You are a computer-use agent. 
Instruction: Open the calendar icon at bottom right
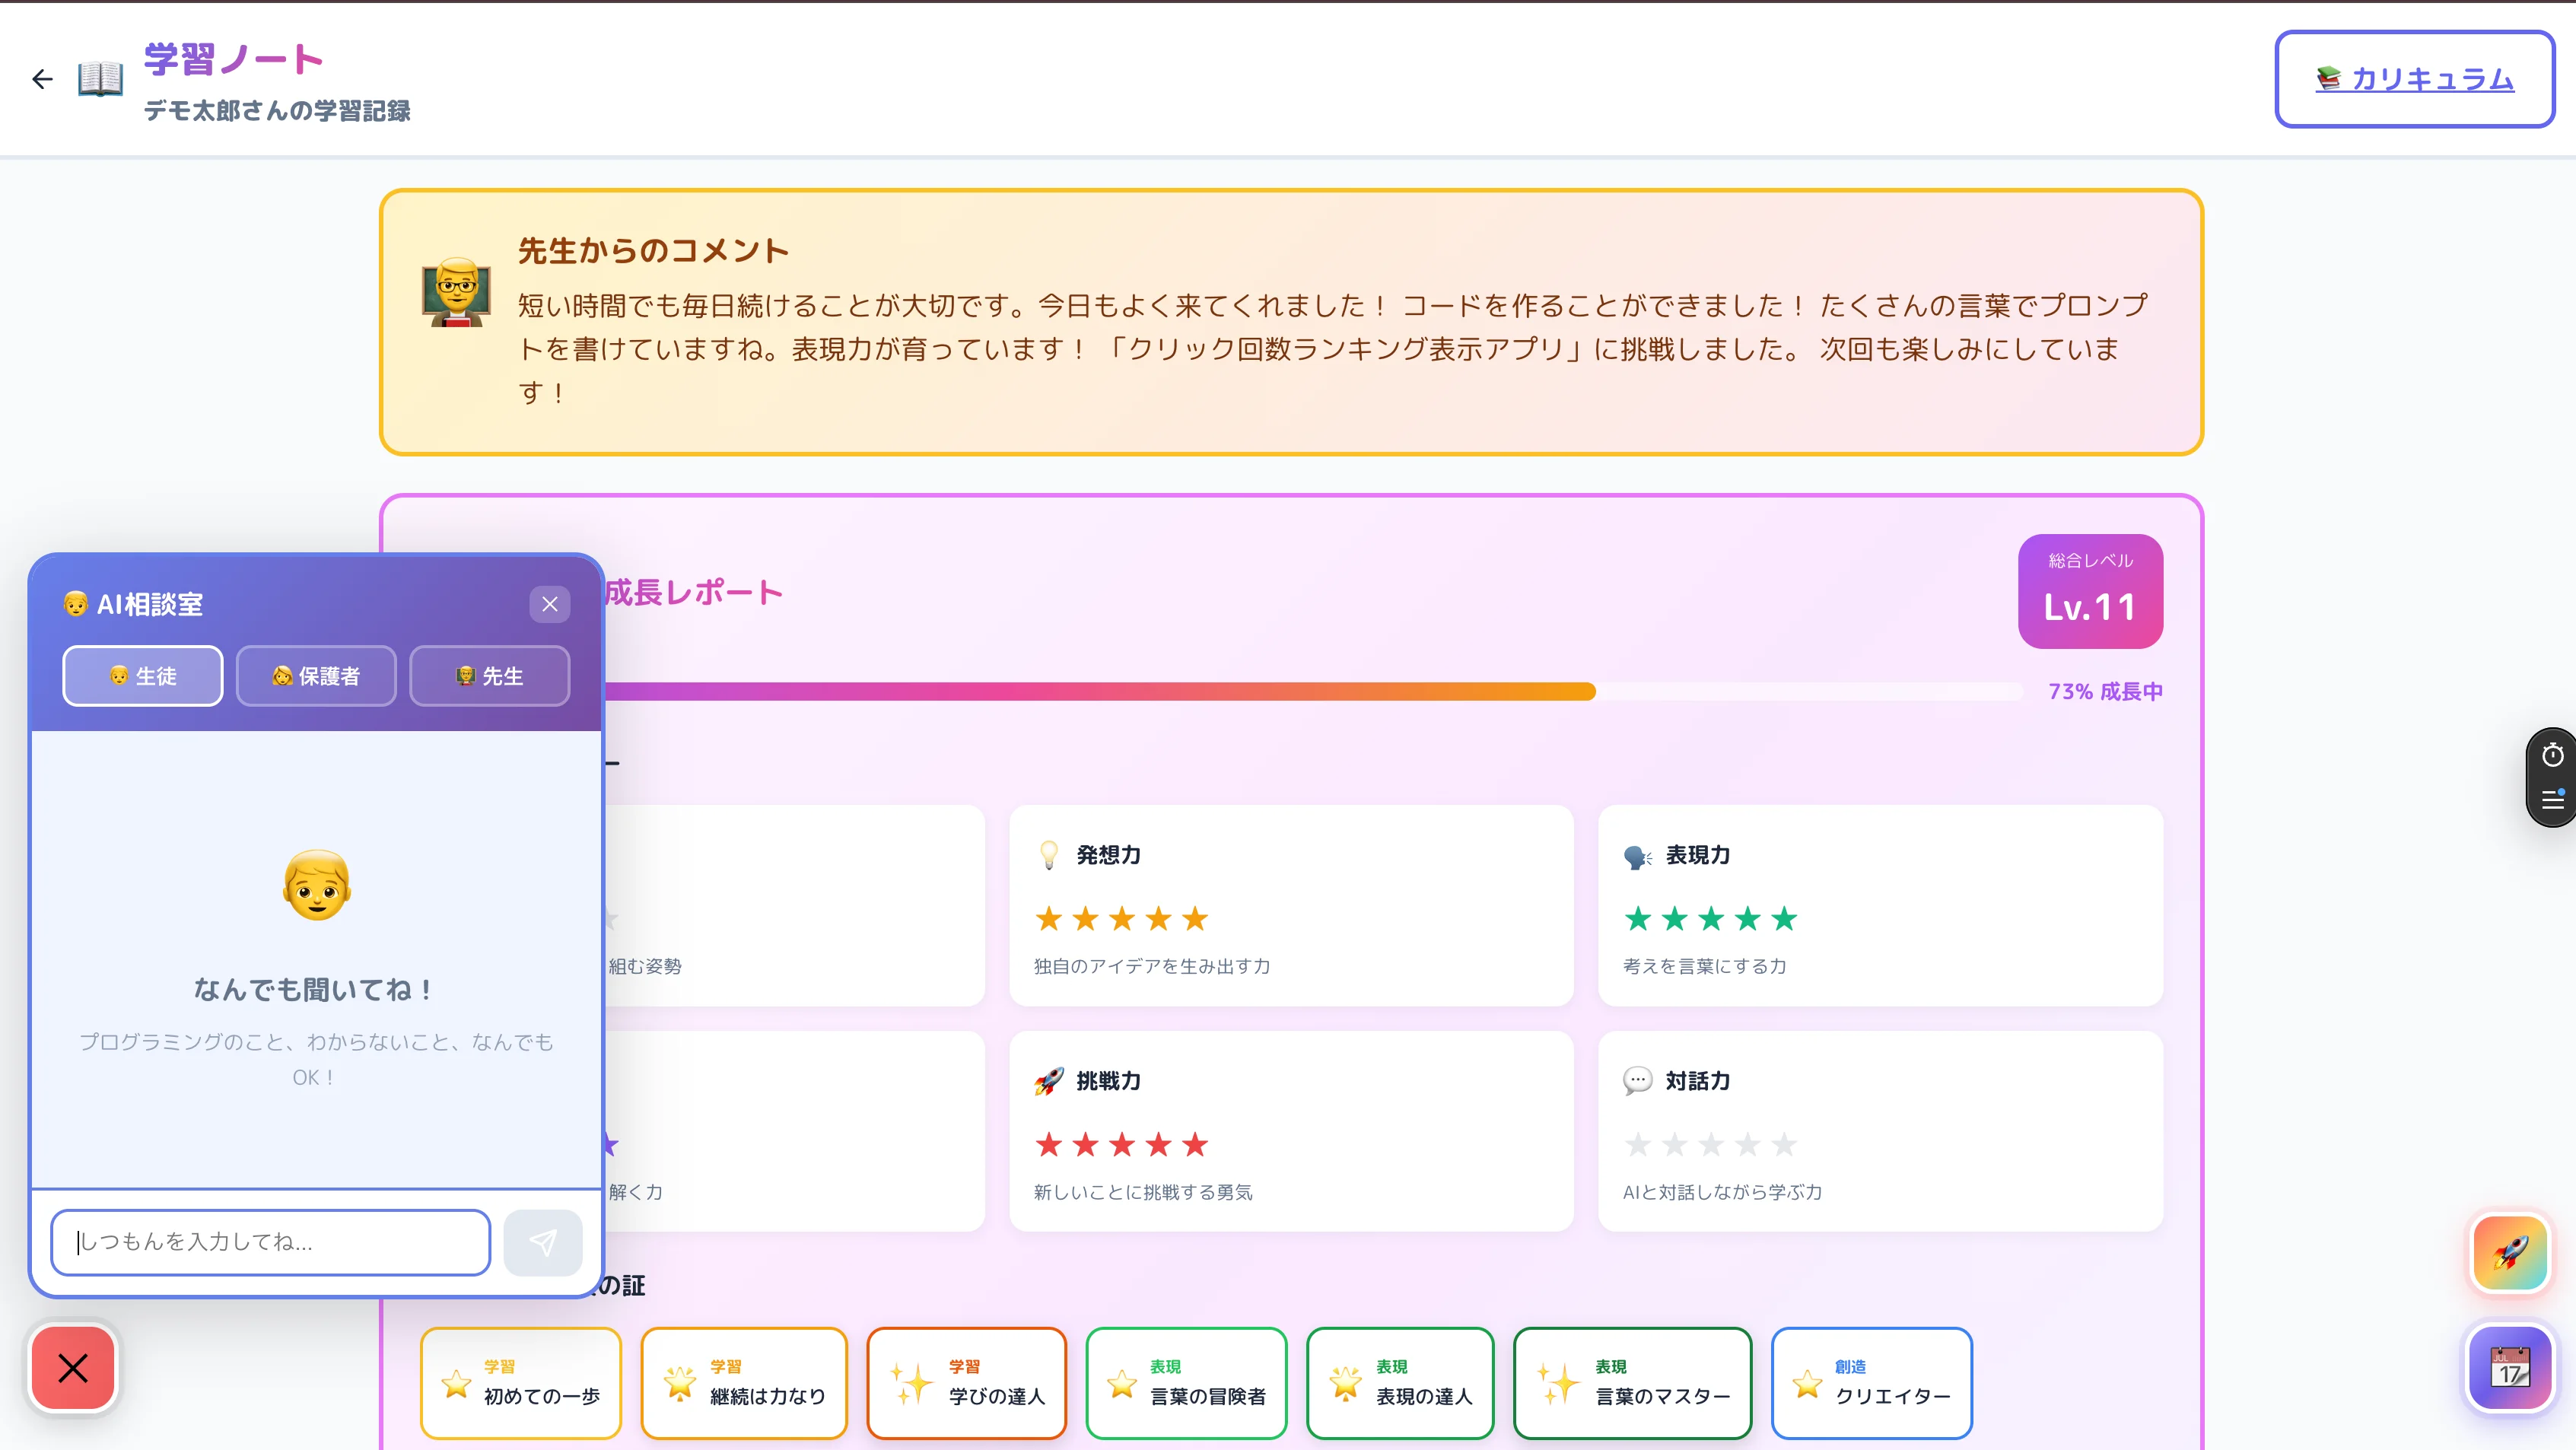point(2510,1368)
